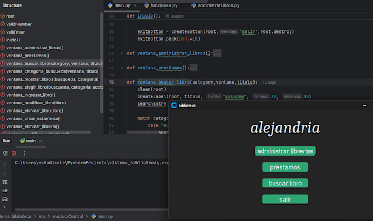Viewport: 373px width, 221px height.
Task: Click the down stack trace arrow
Action: [5, 174]
